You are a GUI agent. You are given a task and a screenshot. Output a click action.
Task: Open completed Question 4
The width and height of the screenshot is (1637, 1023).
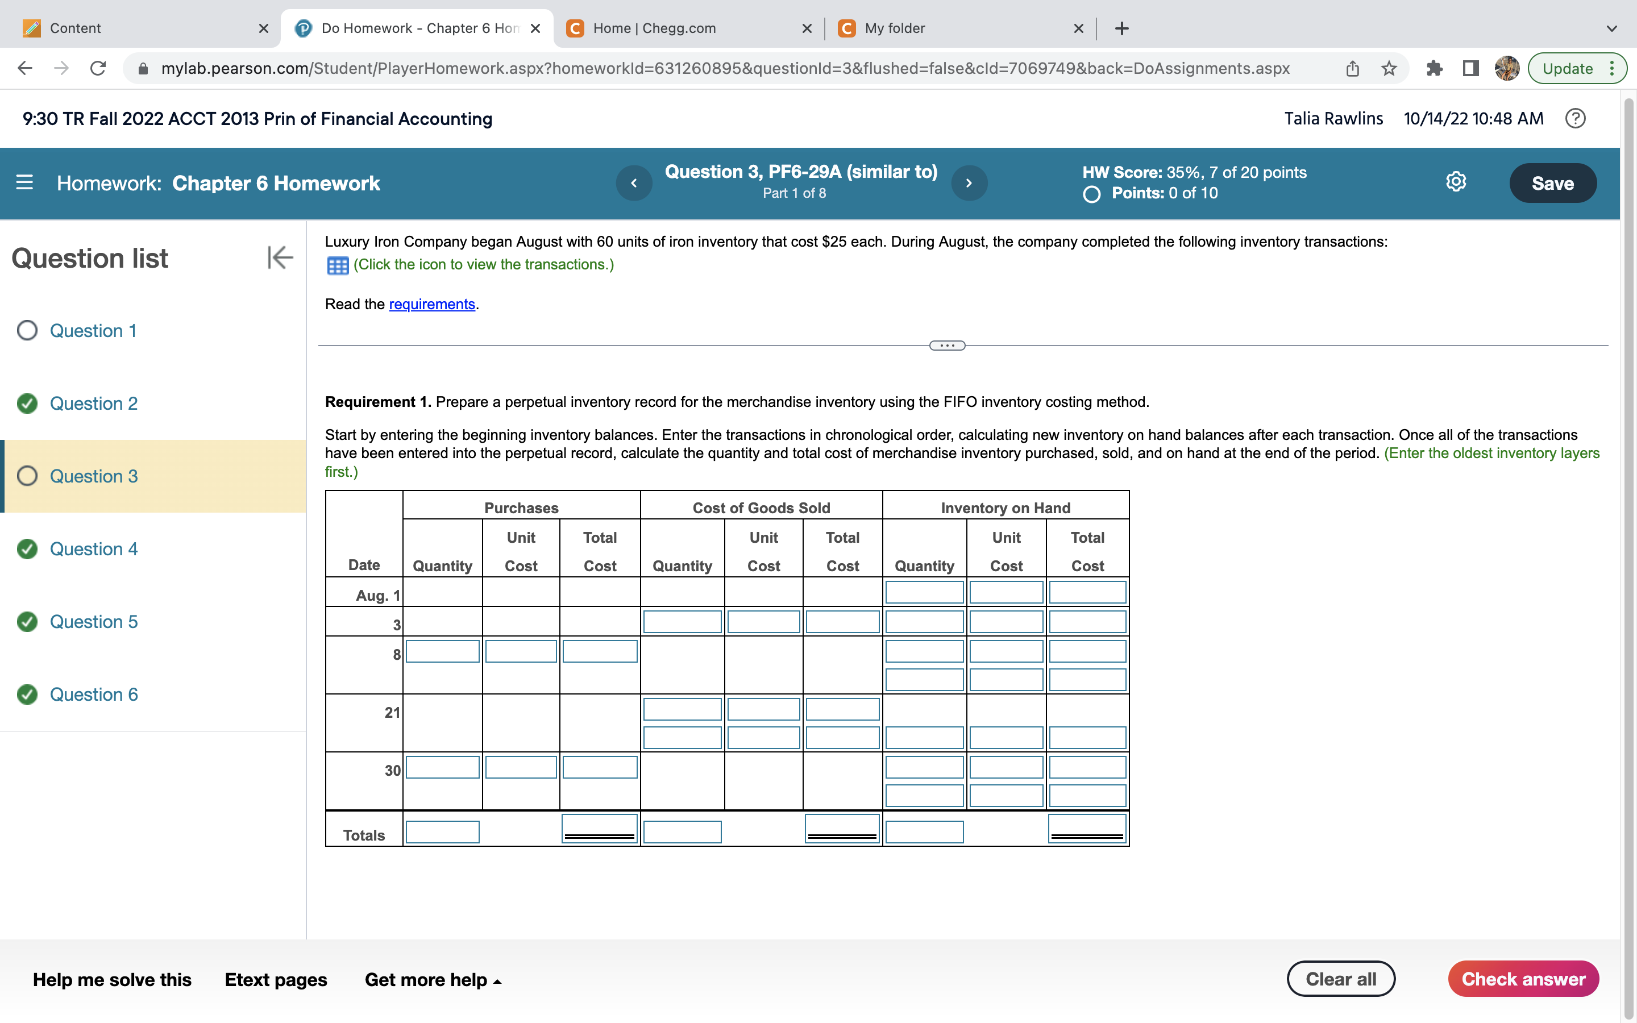point(94,548)
